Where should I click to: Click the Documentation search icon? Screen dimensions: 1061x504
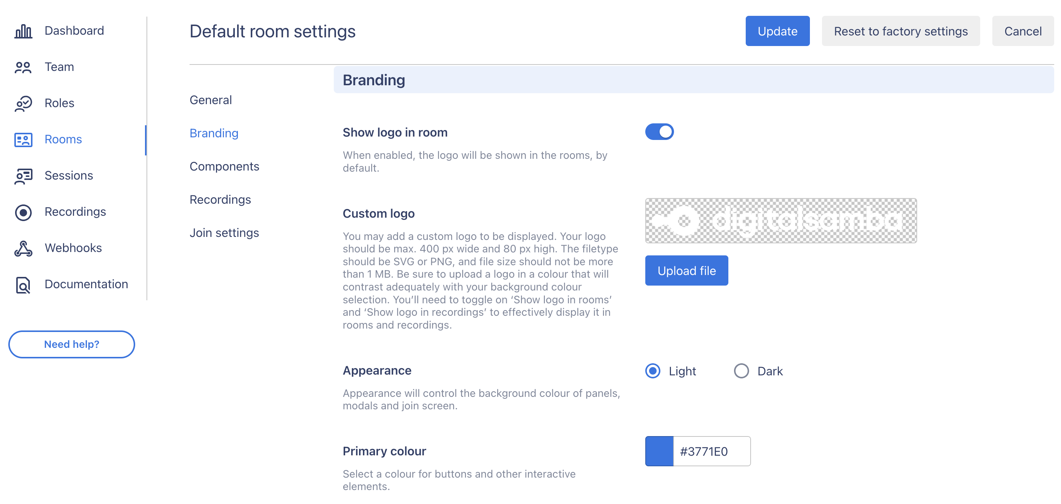(x=23, y=284)
